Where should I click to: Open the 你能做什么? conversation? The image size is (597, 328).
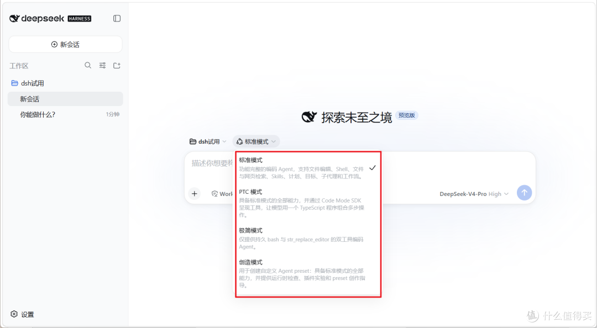pyautogui.click(x=65, y=114)
